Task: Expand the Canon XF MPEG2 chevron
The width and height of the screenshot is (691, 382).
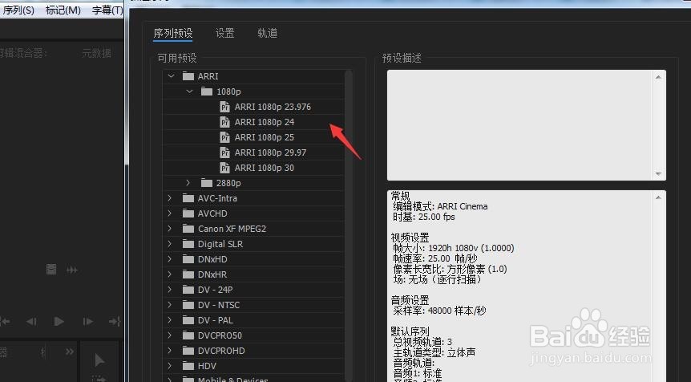Action: pyautogui.click(x=170, y=229)
